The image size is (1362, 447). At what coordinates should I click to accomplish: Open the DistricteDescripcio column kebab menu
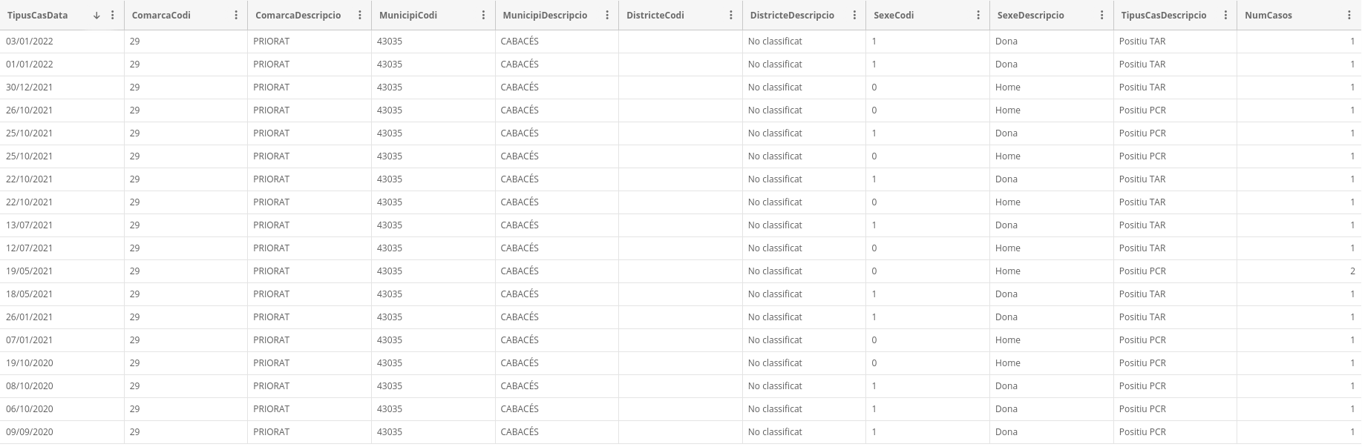(854, 15)
